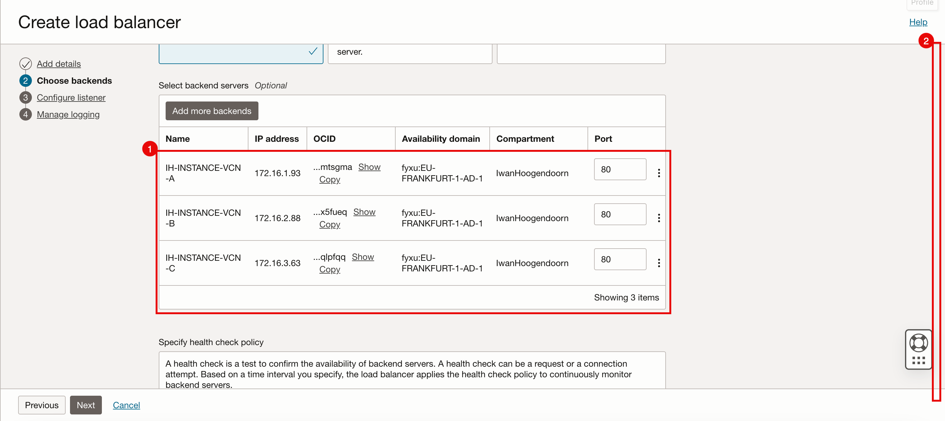Click the three-dot menu for IH-INSTANCE-VCN-A
The width and height of the screenshot is (945, 421).
pos(659,172)
